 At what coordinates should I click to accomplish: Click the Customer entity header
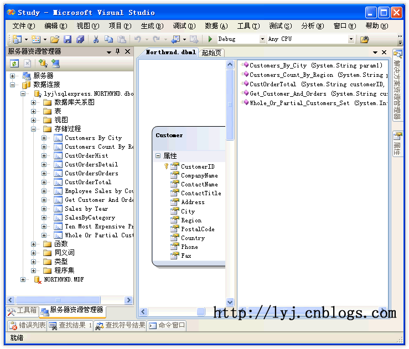189,138
